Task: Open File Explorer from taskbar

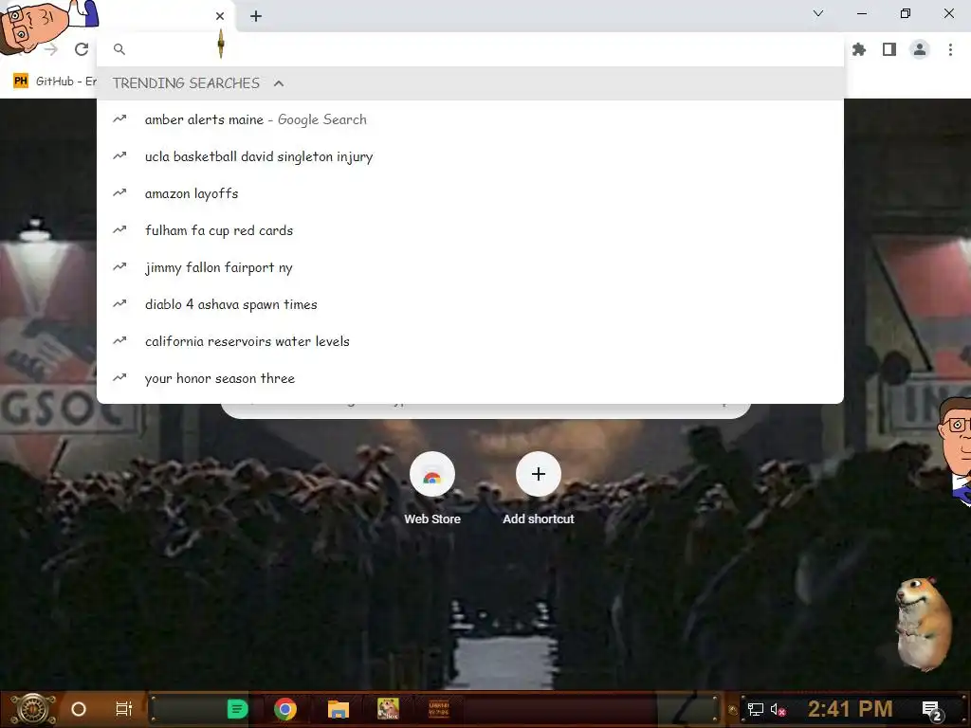Action: coord(339,709)
